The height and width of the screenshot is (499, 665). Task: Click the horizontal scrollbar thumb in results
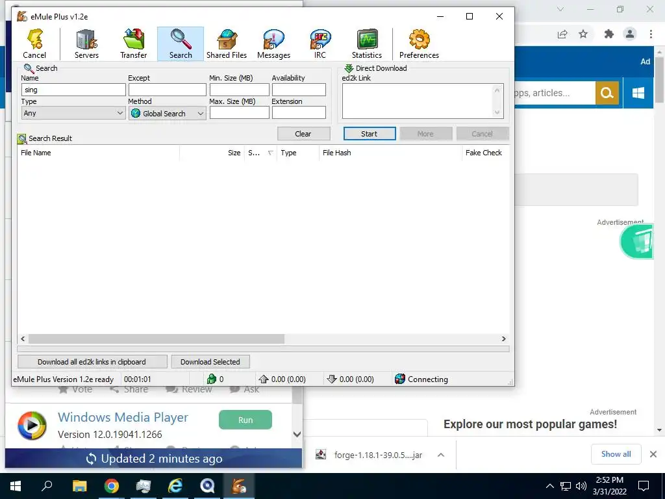pyautogui.click(x=157, y=339)
